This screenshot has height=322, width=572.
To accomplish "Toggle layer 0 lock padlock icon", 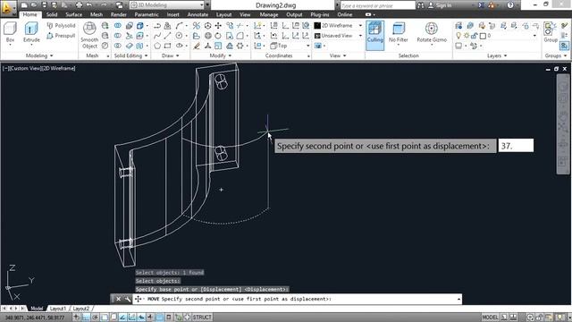I will pos(474,36).
